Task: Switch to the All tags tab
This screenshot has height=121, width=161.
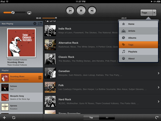Action: 107,118
